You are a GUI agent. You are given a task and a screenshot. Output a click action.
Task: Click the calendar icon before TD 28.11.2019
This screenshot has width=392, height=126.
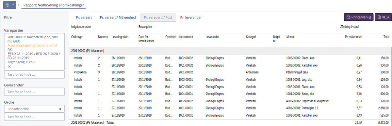coord(9,54)
